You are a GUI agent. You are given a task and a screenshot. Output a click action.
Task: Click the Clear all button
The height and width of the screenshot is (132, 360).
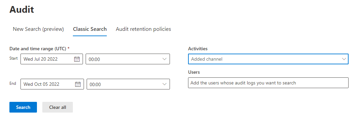58,107
